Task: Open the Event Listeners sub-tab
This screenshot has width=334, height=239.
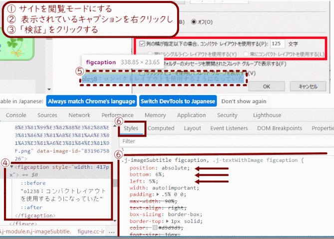Action: 229,128
